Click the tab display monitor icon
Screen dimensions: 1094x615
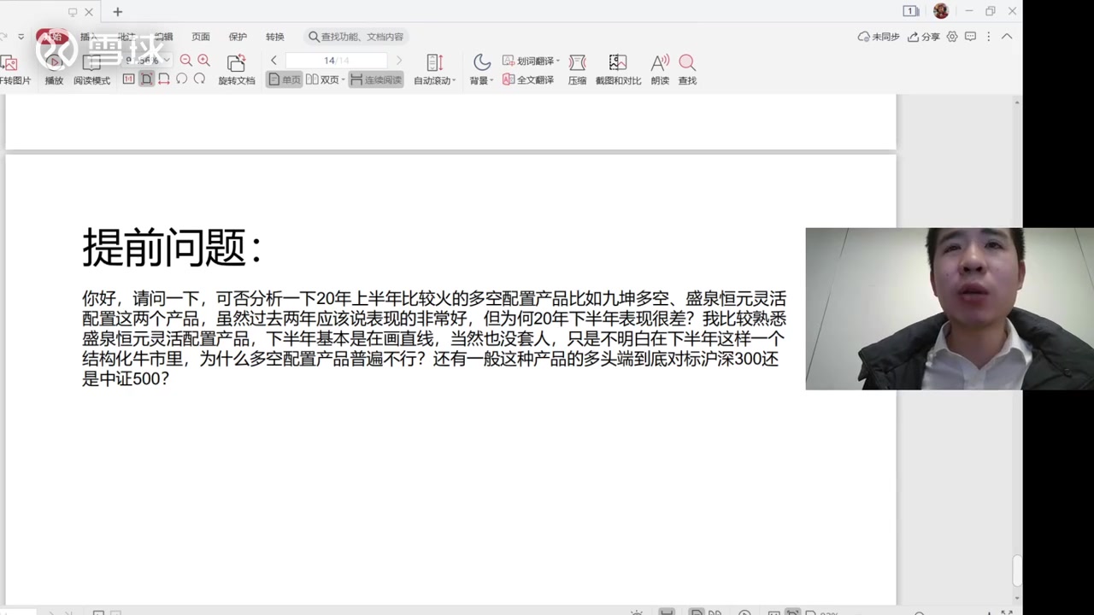(72, 12)
